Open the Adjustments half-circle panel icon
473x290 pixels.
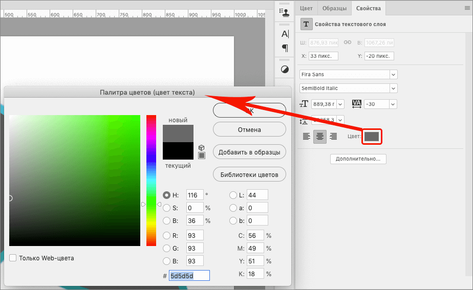(285, 69)
